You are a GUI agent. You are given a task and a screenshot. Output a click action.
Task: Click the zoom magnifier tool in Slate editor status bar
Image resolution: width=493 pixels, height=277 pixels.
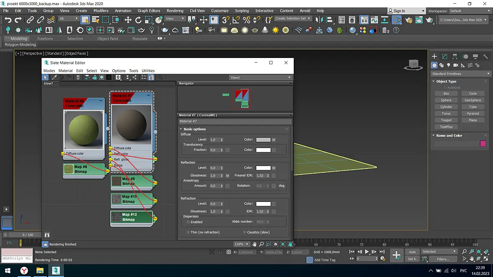point(261,244)
